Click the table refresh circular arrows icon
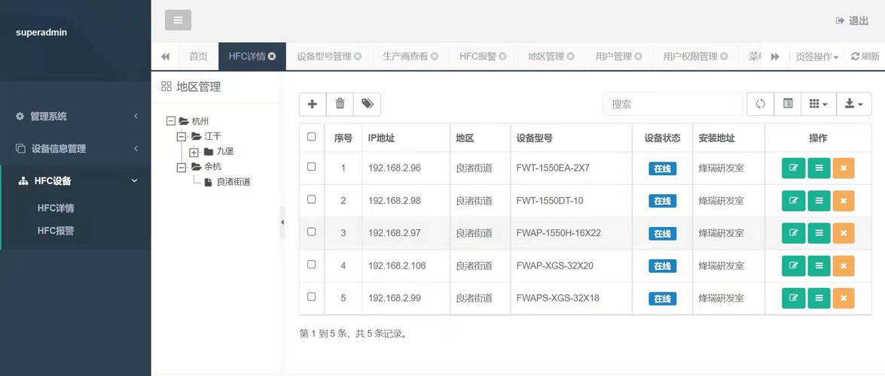Image resolution: width=885 pixels, height=376 pixels. pyautogui.click(x=760, y=105)
